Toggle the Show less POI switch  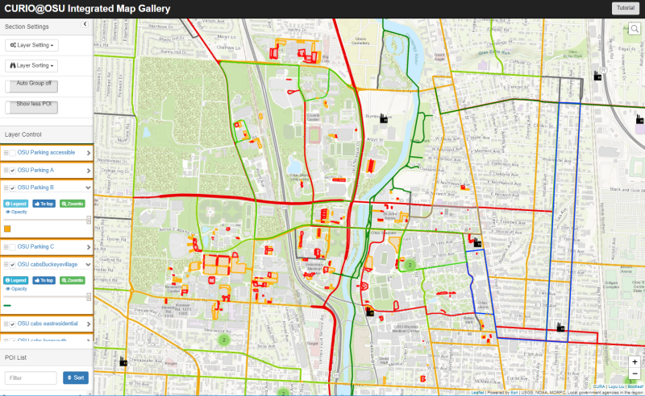coord(31,107)
